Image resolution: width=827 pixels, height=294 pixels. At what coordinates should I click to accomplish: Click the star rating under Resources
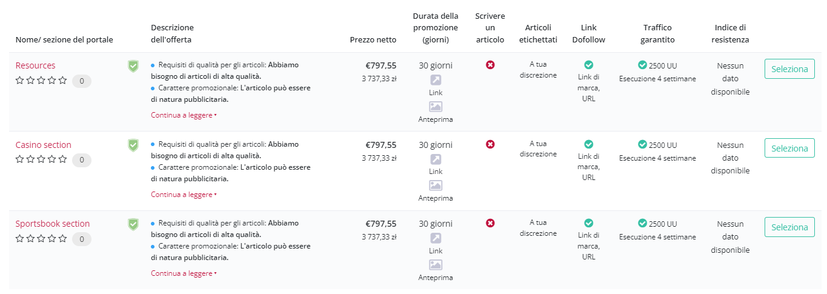click(41, 80)
